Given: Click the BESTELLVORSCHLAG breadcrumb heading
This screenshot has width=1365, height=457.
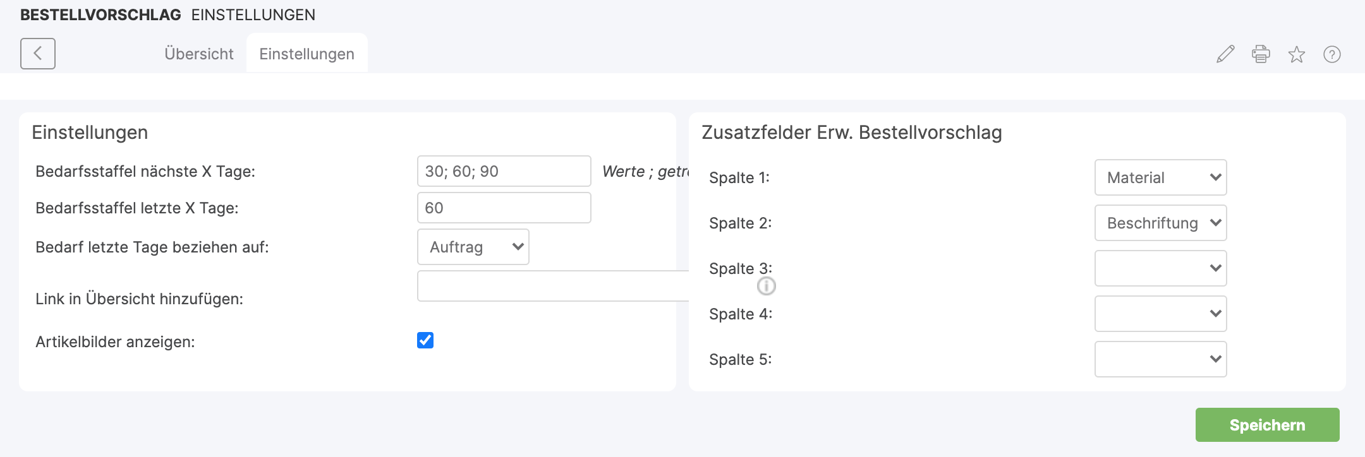Looking at the screenshot, I should coord(100,15).
